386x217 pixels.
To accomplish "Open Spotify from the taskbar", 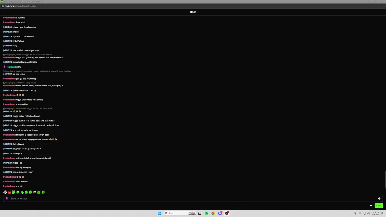I will click(207, 213).
